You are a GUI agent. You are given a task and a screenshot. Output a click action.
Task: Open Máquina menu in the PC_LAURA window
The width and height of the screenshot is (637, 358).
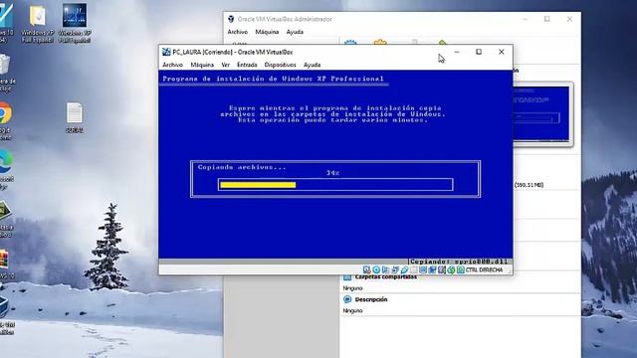(202, 65)
